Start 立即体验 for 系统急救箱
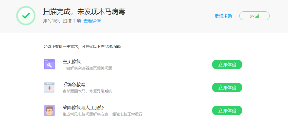This screenshot has width=288, height=137. pos(227,87)
